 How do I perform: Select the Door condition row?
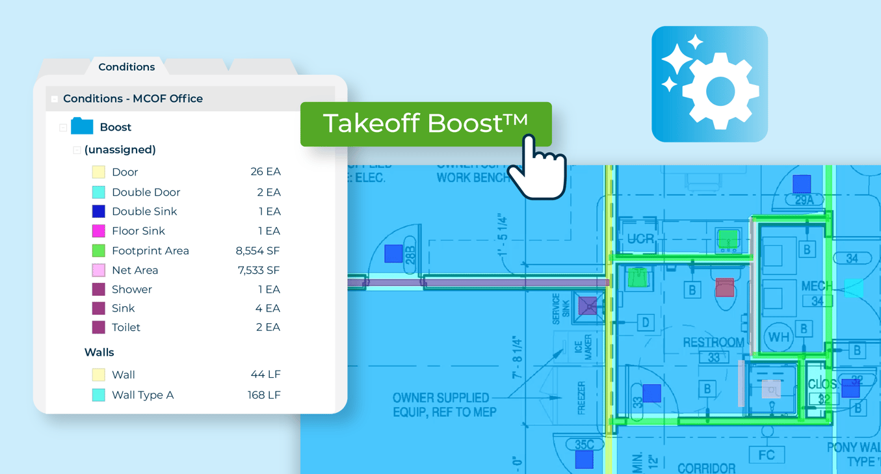(x=186, y=172)
